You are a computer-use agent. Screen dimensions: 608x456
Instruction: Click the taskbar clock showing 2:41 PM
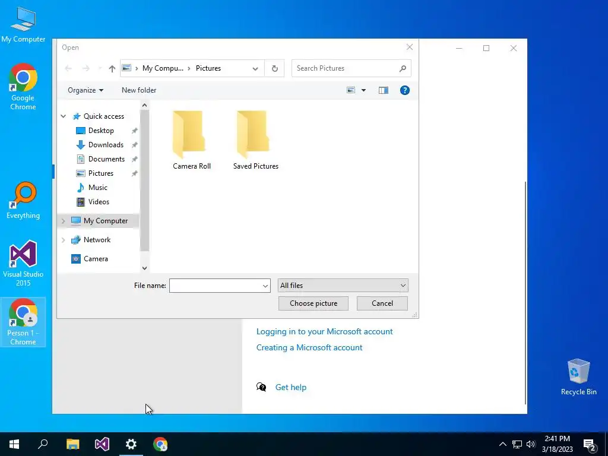557,444
